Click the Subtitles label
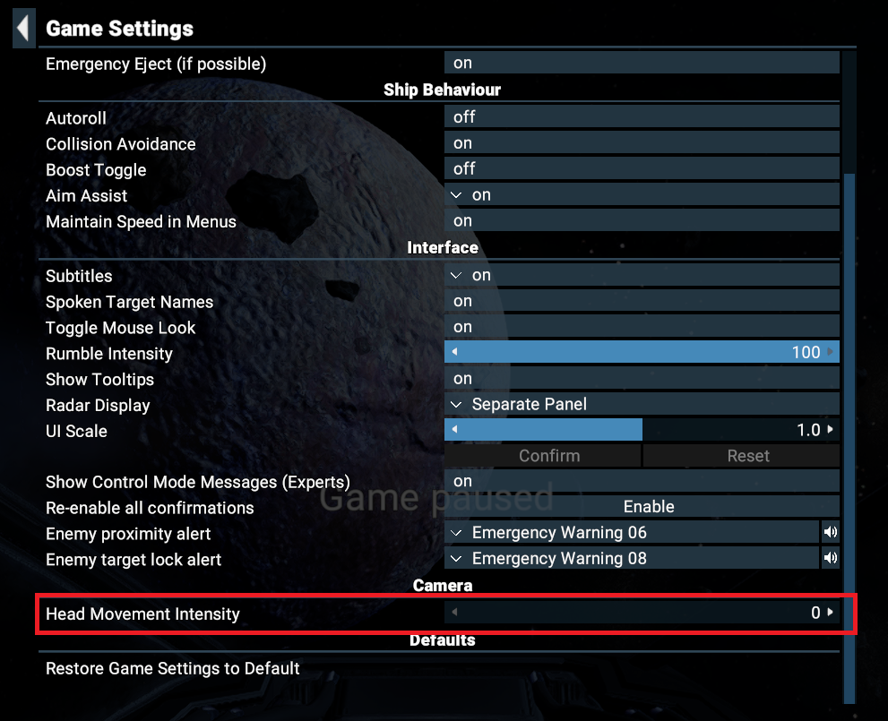Image resolution: width=888 pixels, height=721 pixels. [79, 276]
